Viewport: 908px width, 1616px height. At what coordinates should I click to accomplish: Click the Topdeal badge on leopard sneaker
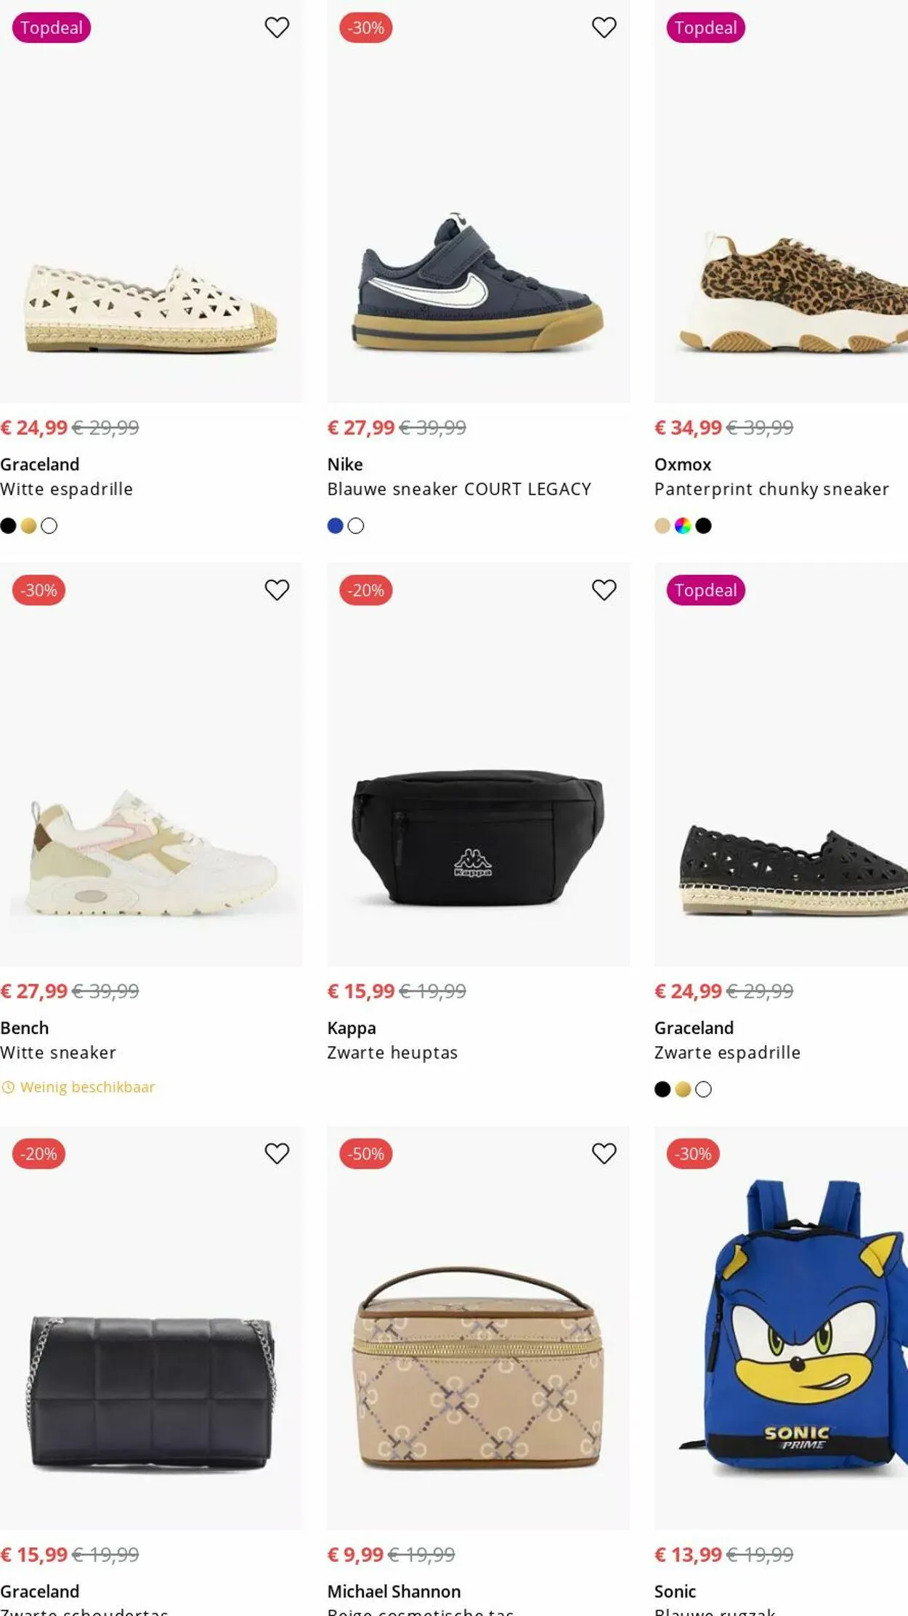[705, 28]
